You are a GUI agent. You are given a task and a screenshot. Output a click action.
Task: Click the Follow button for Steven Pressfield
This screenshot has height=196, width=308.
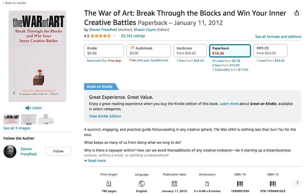point(58,151)
